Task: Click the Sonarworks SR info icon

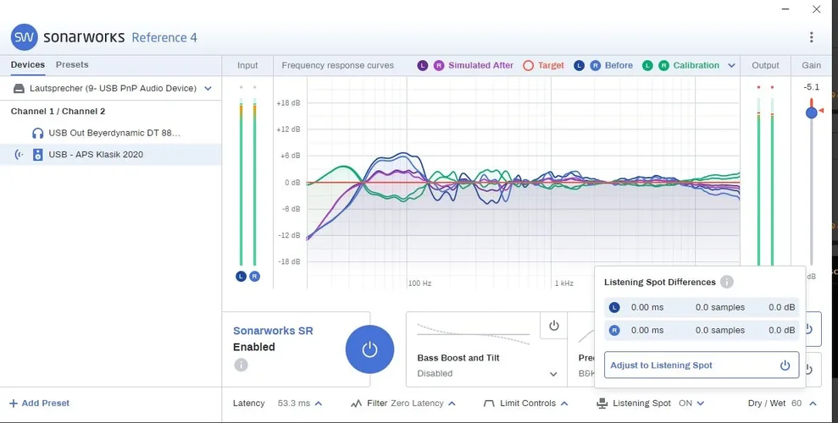Action: click(241, 365)
